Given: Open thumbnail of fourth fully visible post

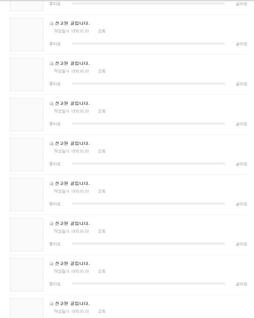Looking at the screenshot, I should (27, 155).
